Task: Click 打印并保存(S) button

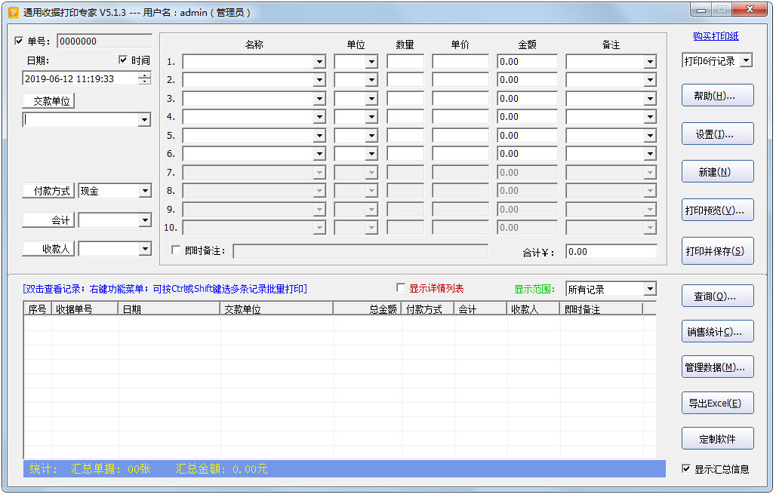Action: [x=717, y=250]
